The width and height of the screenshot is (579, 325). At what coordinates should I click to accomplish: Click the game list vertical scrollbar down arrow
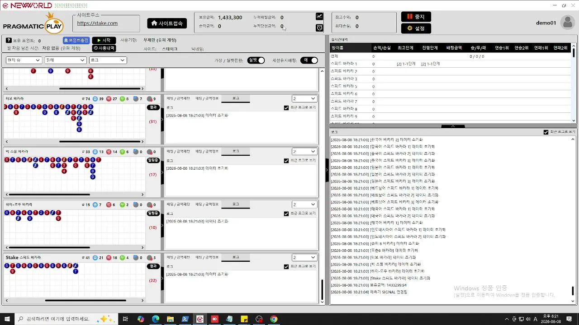coord(323,302)
